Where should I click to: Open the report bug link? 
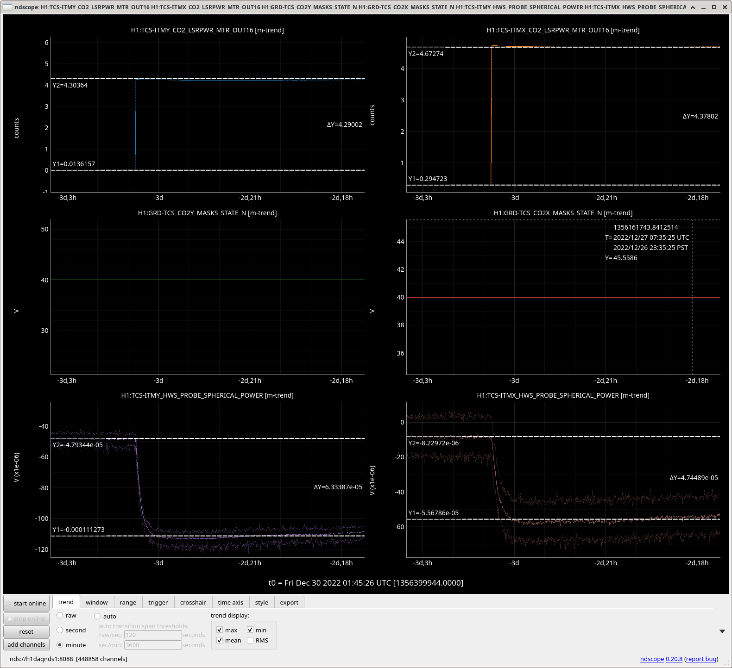[701, 659]
